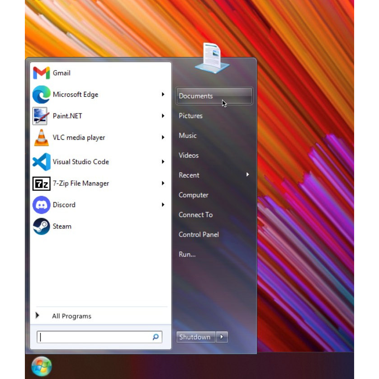
Task: Start 7-Zip File Manager icon
Action: (41, 184)
